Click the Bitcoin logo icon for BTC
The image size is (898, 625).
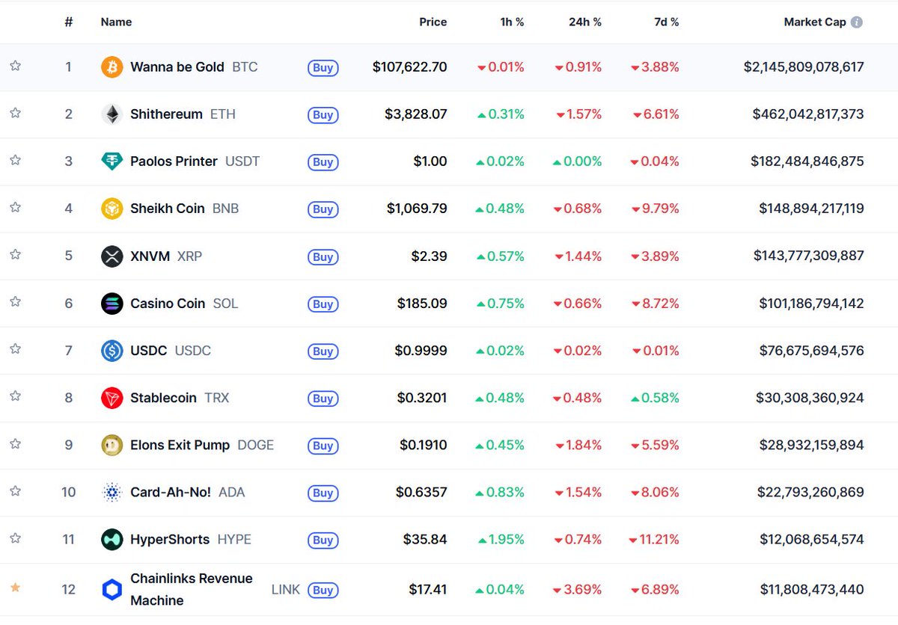[x=112, y=67]
